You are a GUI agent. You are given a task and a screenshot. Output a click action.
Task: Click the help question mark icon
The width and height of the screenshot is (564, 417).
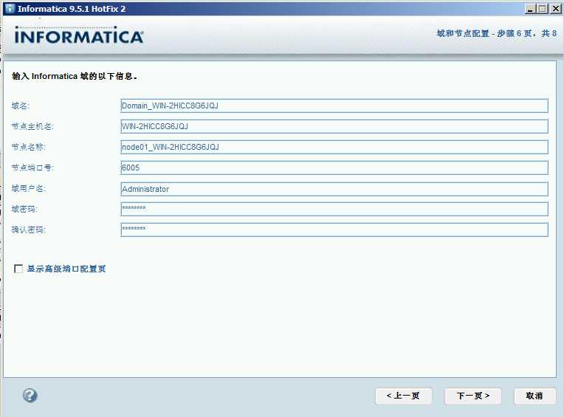pyautogui.click(x=30, y=396)
